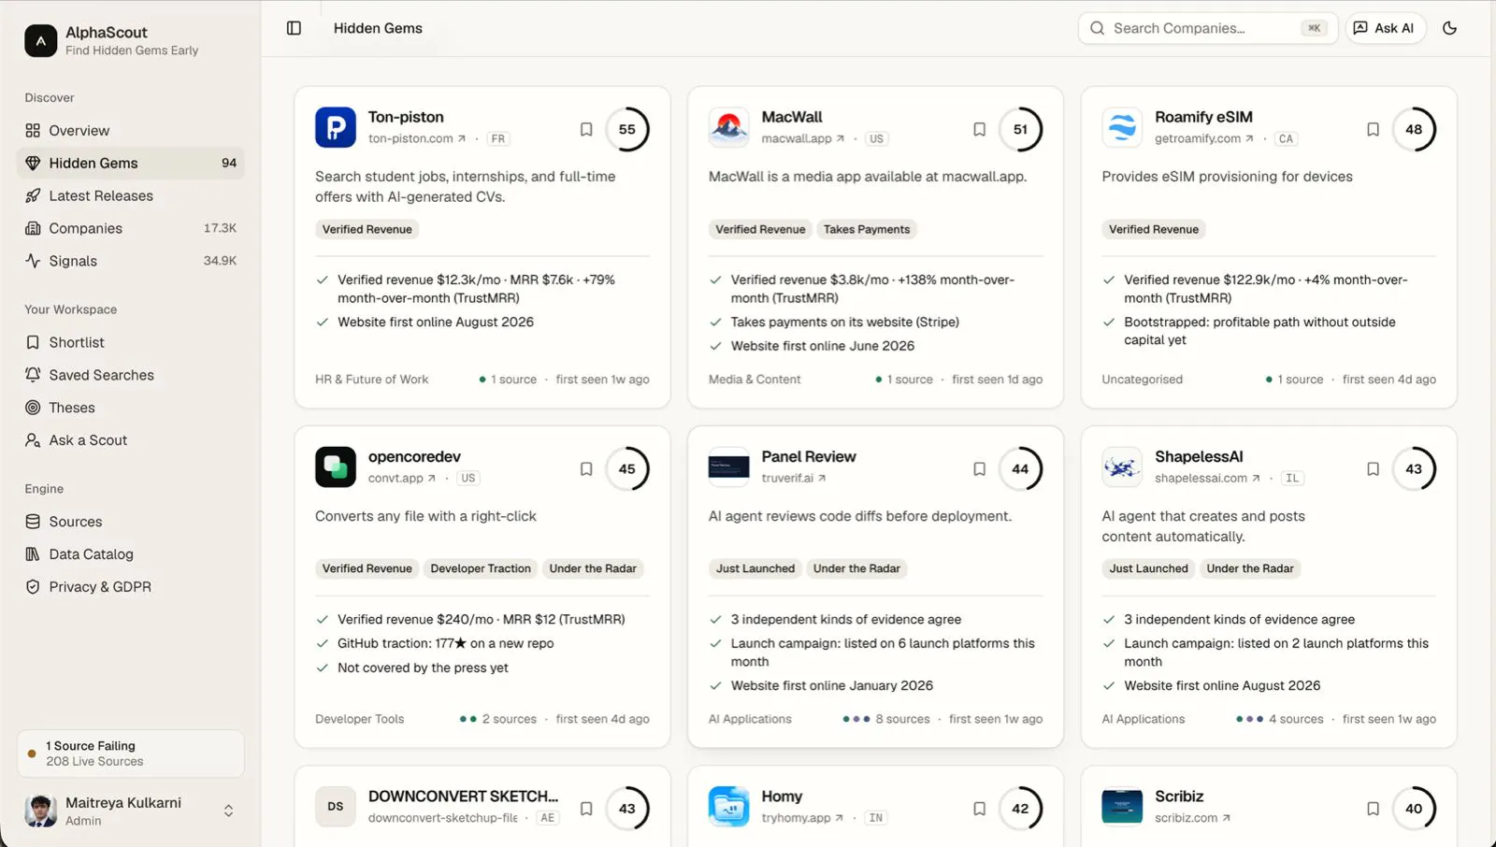Click the opencoredev app logo
This screenshot has width=1496, height=847.
336,467
